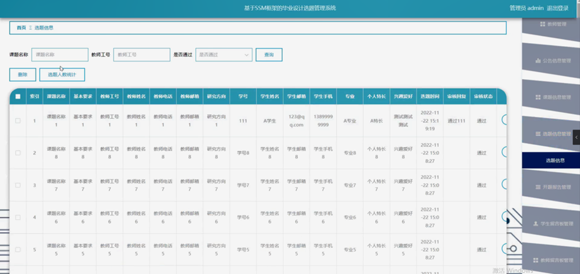Image resolution: width=580 pixels, height=274 pixels.
Task: Click the list icon beside 开题报告管理
Action: tap(538, 187)
